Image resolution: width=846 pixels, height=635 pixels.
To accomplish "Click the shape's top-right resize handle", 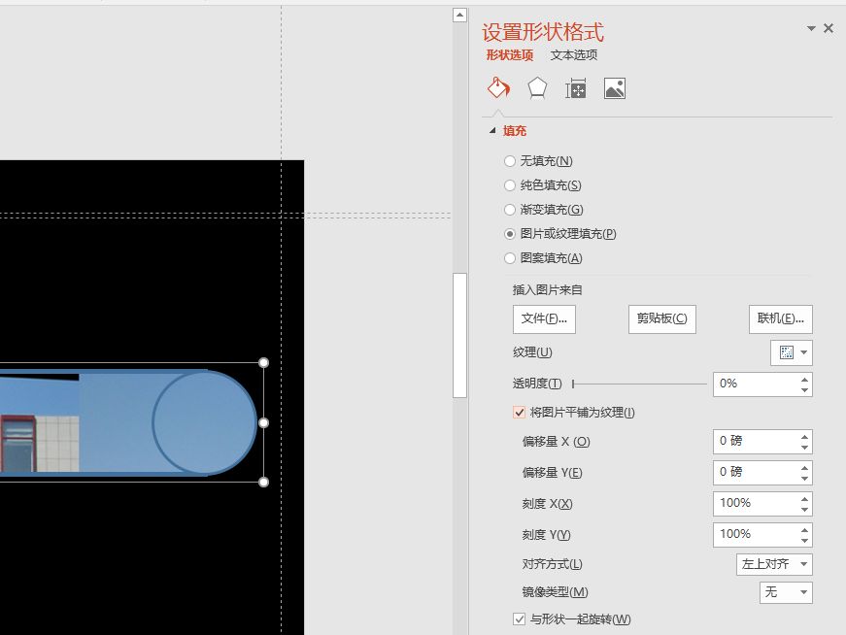I will (263, 362).
